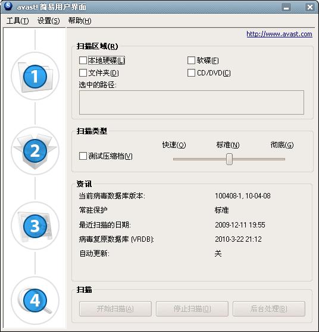Enable 测试压缩档(V) checkbox
The width and height of the screenshot is (319, 332).
[83, 156]
